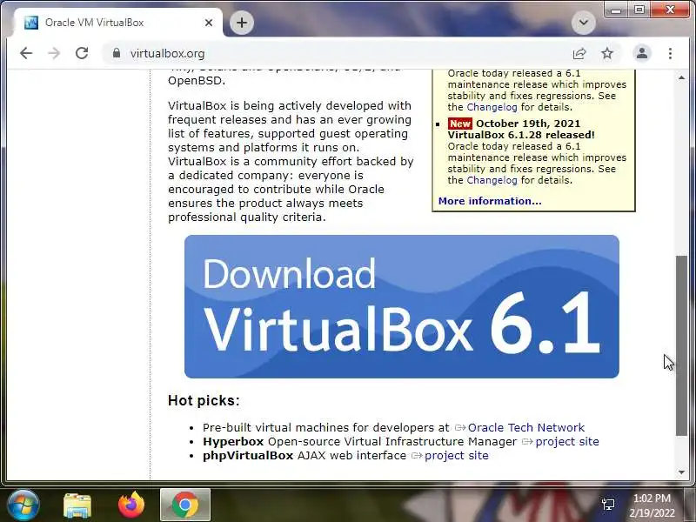Open the Windows Start menu
This screenshot has height=522, width=696.
[x=23, y=505]
